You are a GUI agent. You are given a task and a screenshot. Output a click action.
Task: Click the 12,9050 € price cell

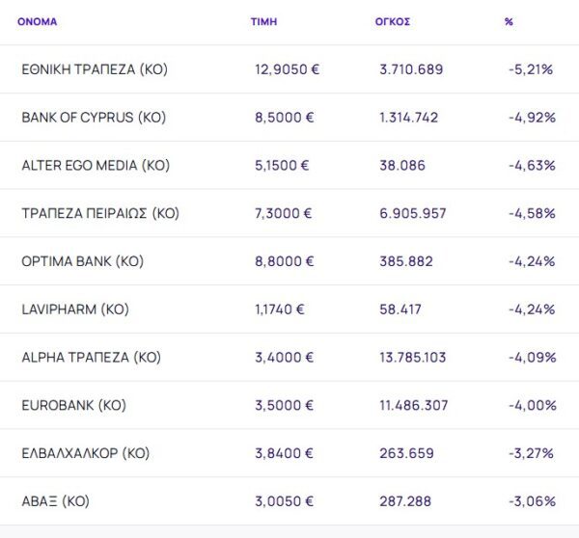tap(287, 69)
